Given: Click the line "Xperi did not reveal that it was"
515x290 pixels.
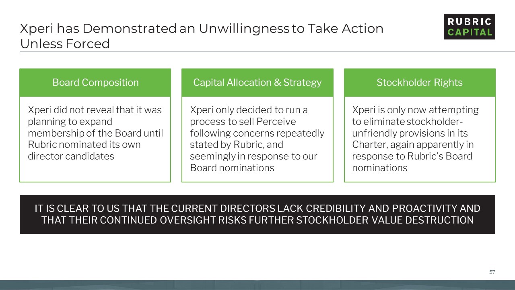Looking at the screenshot, I should tap(95, 110).
